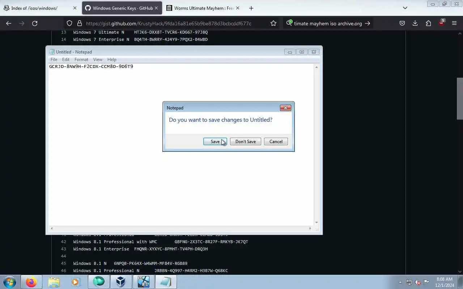The width and height of the screenshot is (463, 289).
Task: Cancel the save changes prompt
Action: click(276, 142)
